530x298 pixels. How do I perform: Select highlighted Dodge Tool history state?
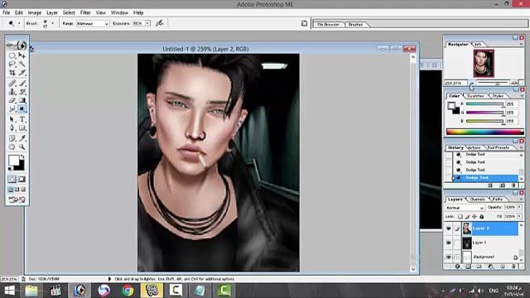(x=485, y=178)
